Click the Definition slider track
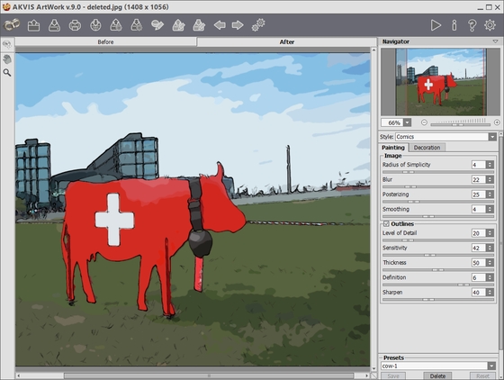Viewport: 504px width, 380px height. click(438, 285)
